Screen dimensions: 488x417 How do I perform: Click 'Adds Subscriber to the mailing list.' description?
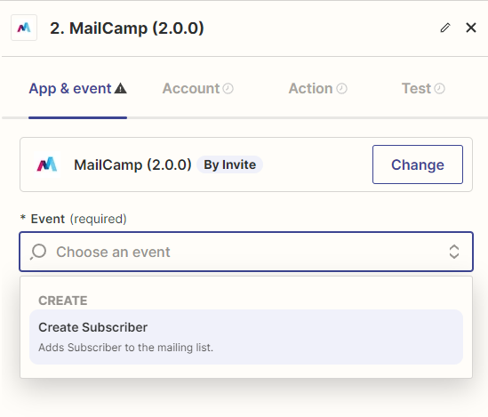pos(125,348)
